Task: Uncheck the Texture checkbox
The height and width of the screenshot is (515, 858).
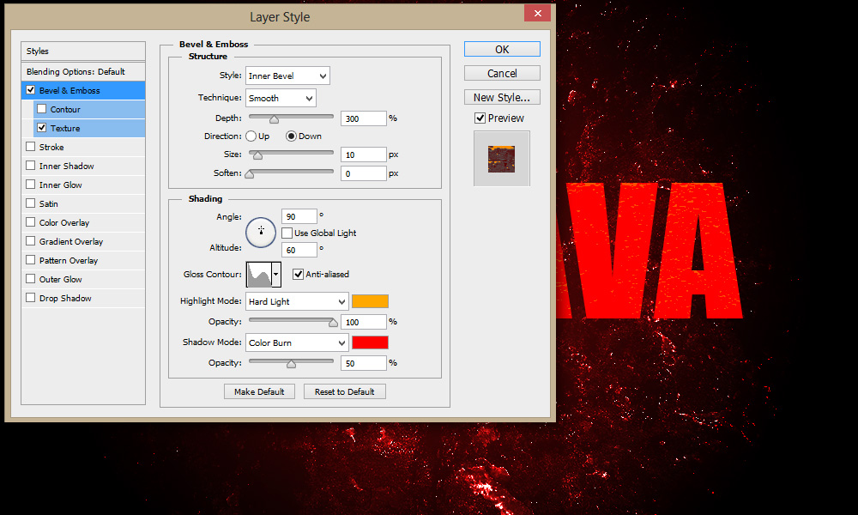Action: click(x=41, y=128)
